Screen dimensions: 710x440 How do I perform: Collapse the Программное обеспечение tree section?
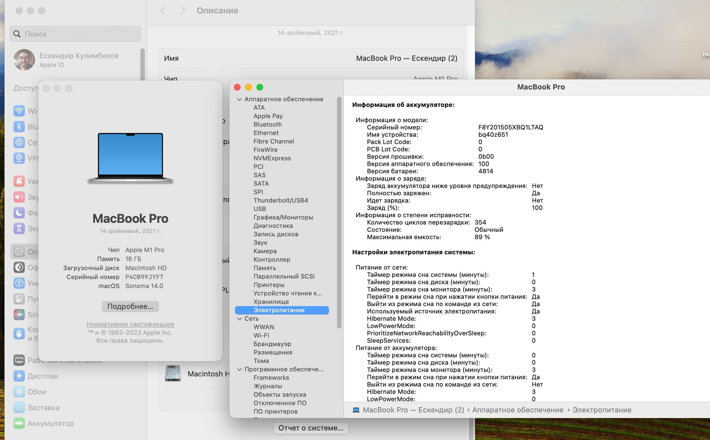pos(239,369)
